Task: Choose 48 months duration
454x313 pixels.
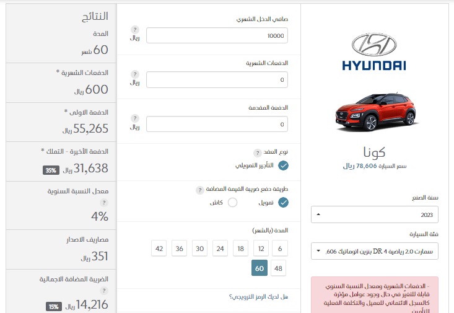Action: click(x=278, y=268)
